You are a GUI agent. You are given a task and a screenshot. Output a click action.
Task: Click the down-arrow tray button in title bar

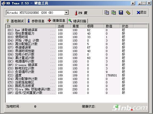[133, 3]
